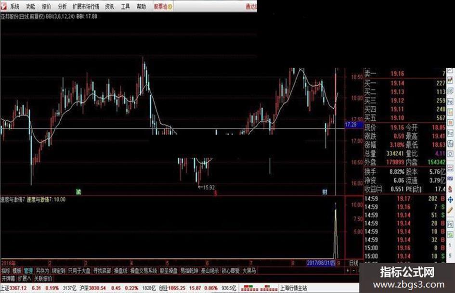Viewport: 455px width, 293px height.
Task: Click the red app logo icon
Action: [4, 6]
